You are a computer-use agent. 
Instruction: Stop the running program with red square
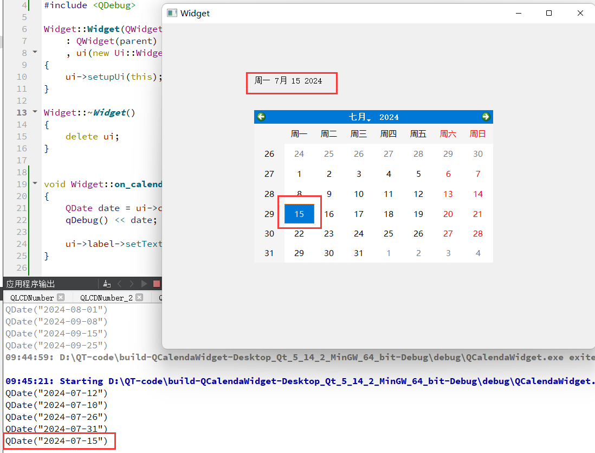click(157, 284)
